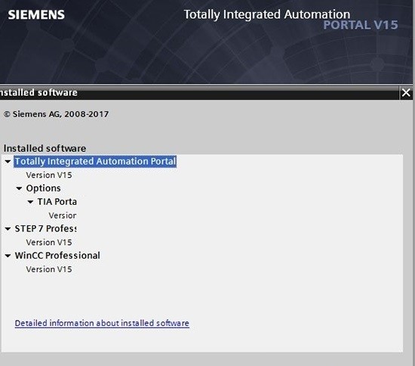This screenshot has width=415, height=366.
Task: Select Version V15 under WinCC Professional
Action: coord(49,269)
